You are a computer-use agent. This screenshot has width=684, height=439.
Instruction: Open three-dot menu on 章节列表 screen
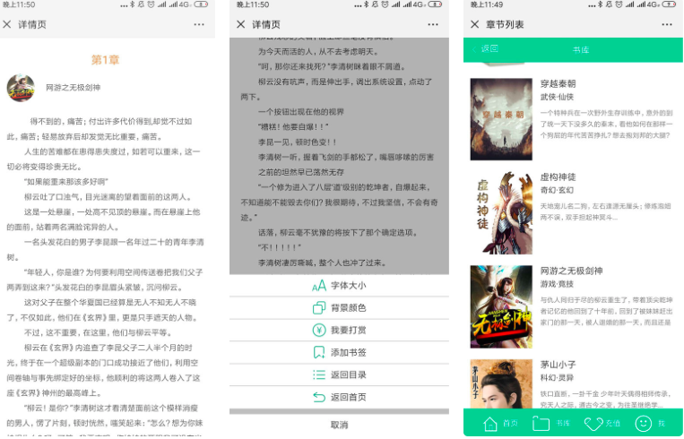point(667,25)
